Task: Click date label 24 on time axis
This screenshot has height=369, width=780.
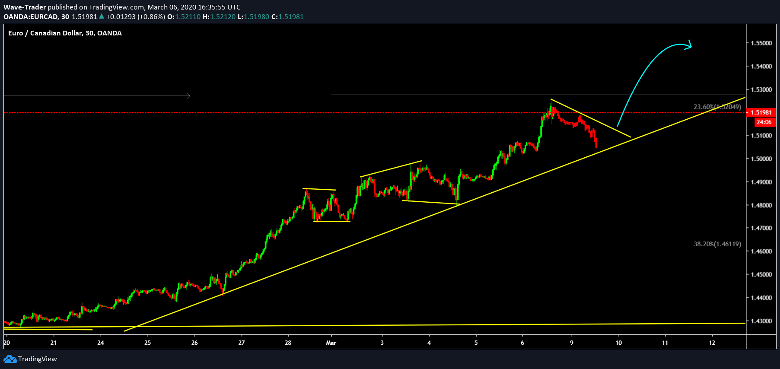Action: [101, 343]
